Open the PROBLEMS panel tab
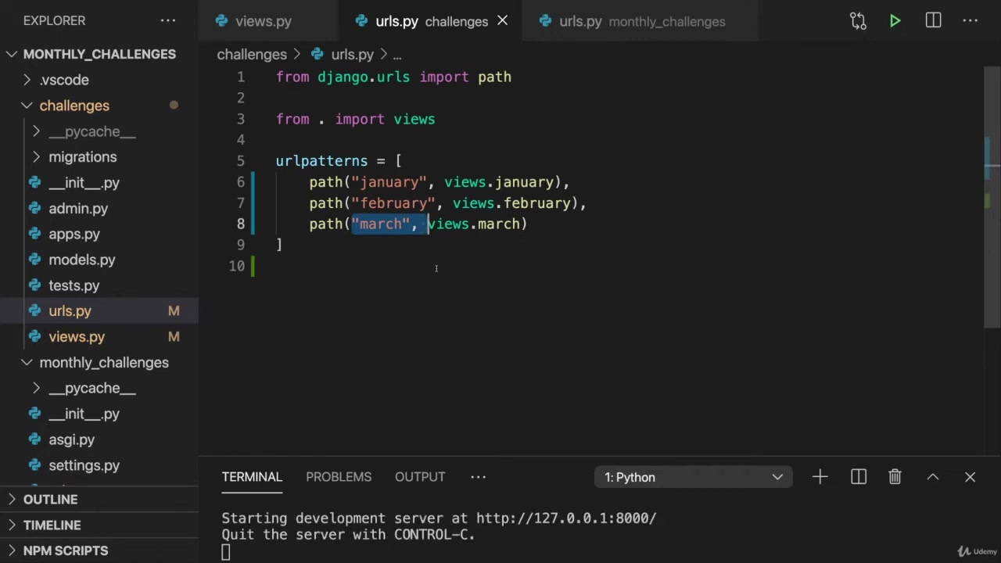The width and height of the screenshot is (1001, 563). tap(339, 477)
